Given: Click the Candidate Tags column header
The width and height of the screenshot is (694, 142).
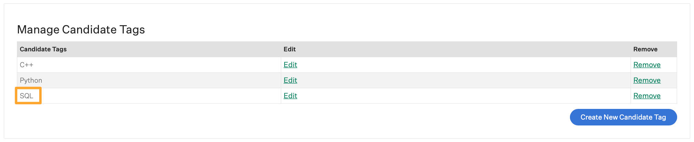Looking at the screenshot, I should click(x=43, y=49).
